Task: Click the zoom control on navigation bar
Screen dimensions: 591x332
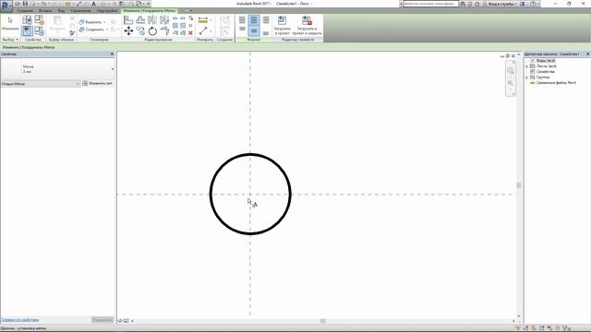Action: (x=511, y=83)
